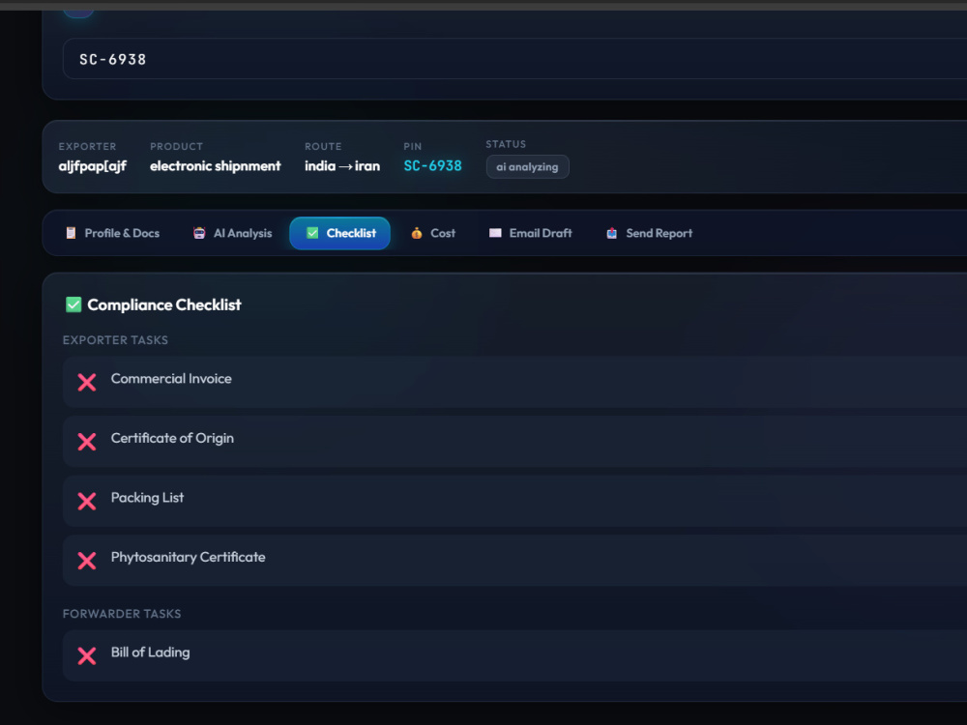Click the Packing List label
967x725 pixels.
(147, 498)
